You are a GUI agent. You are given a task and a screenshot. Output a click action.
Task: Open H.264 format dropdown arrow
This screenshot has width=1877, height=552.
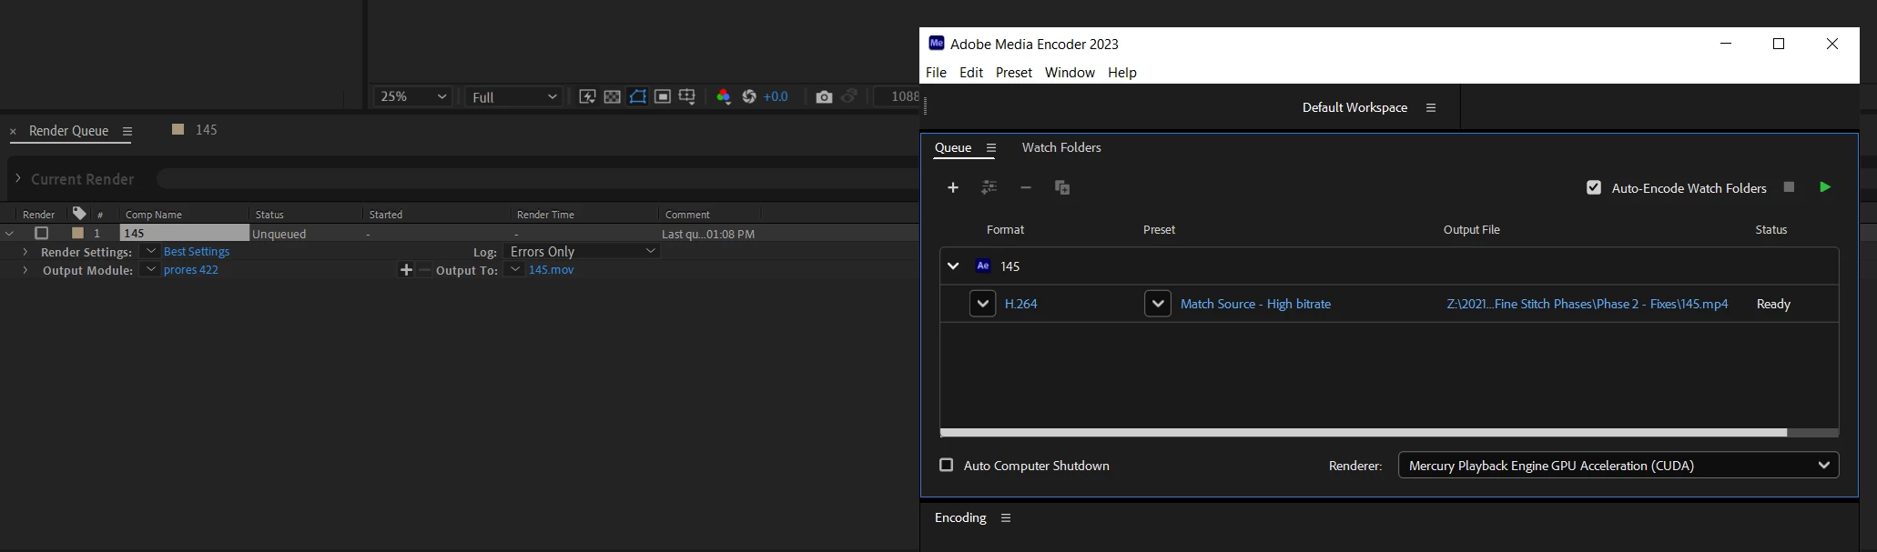point(982,304)
